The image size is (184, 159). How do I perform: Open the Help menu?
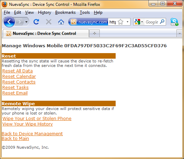point(98,12)
